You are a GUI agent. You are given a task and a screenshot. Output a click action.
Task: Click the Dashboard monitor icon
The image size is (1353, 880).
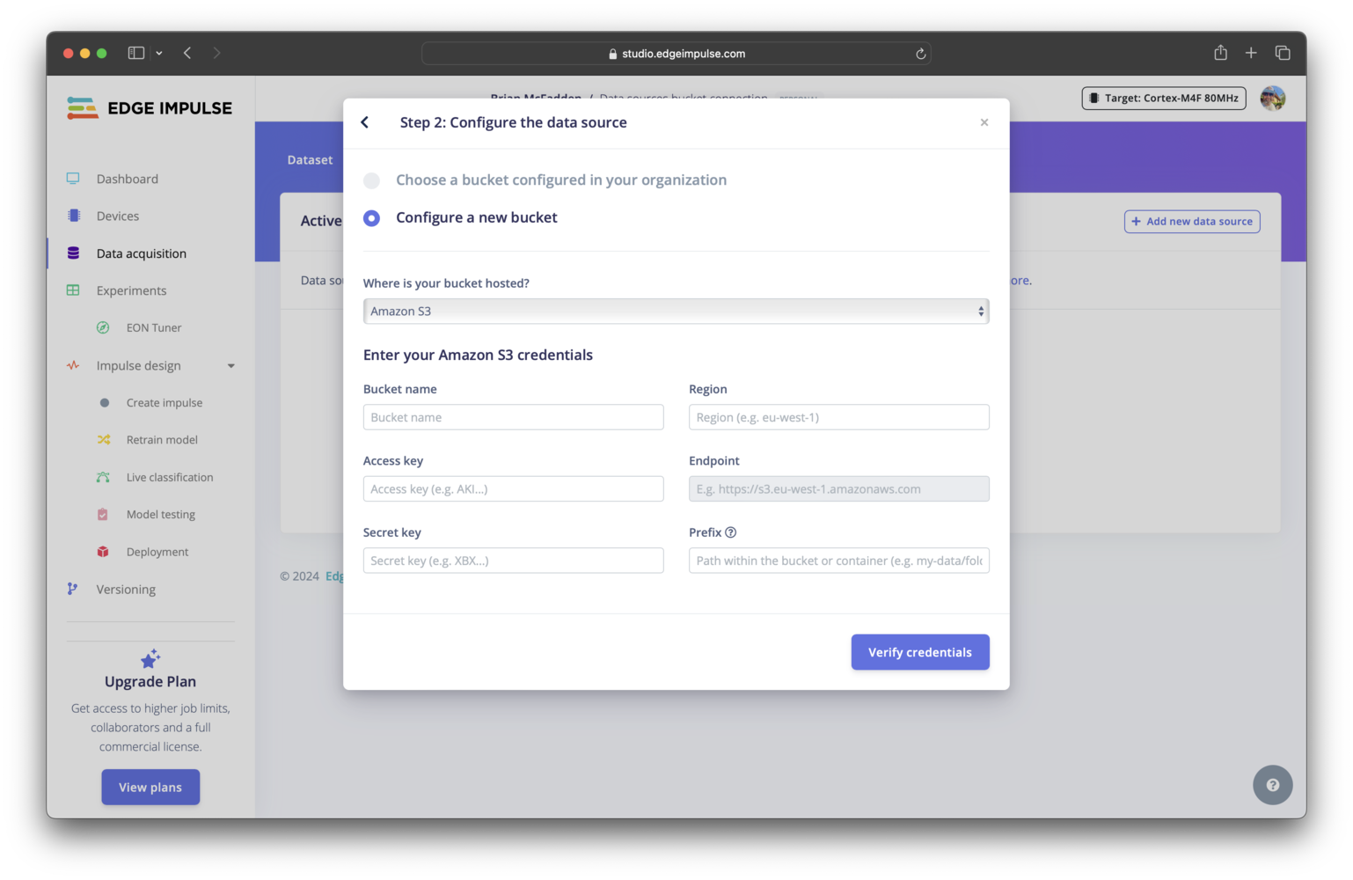coord(73,179)
